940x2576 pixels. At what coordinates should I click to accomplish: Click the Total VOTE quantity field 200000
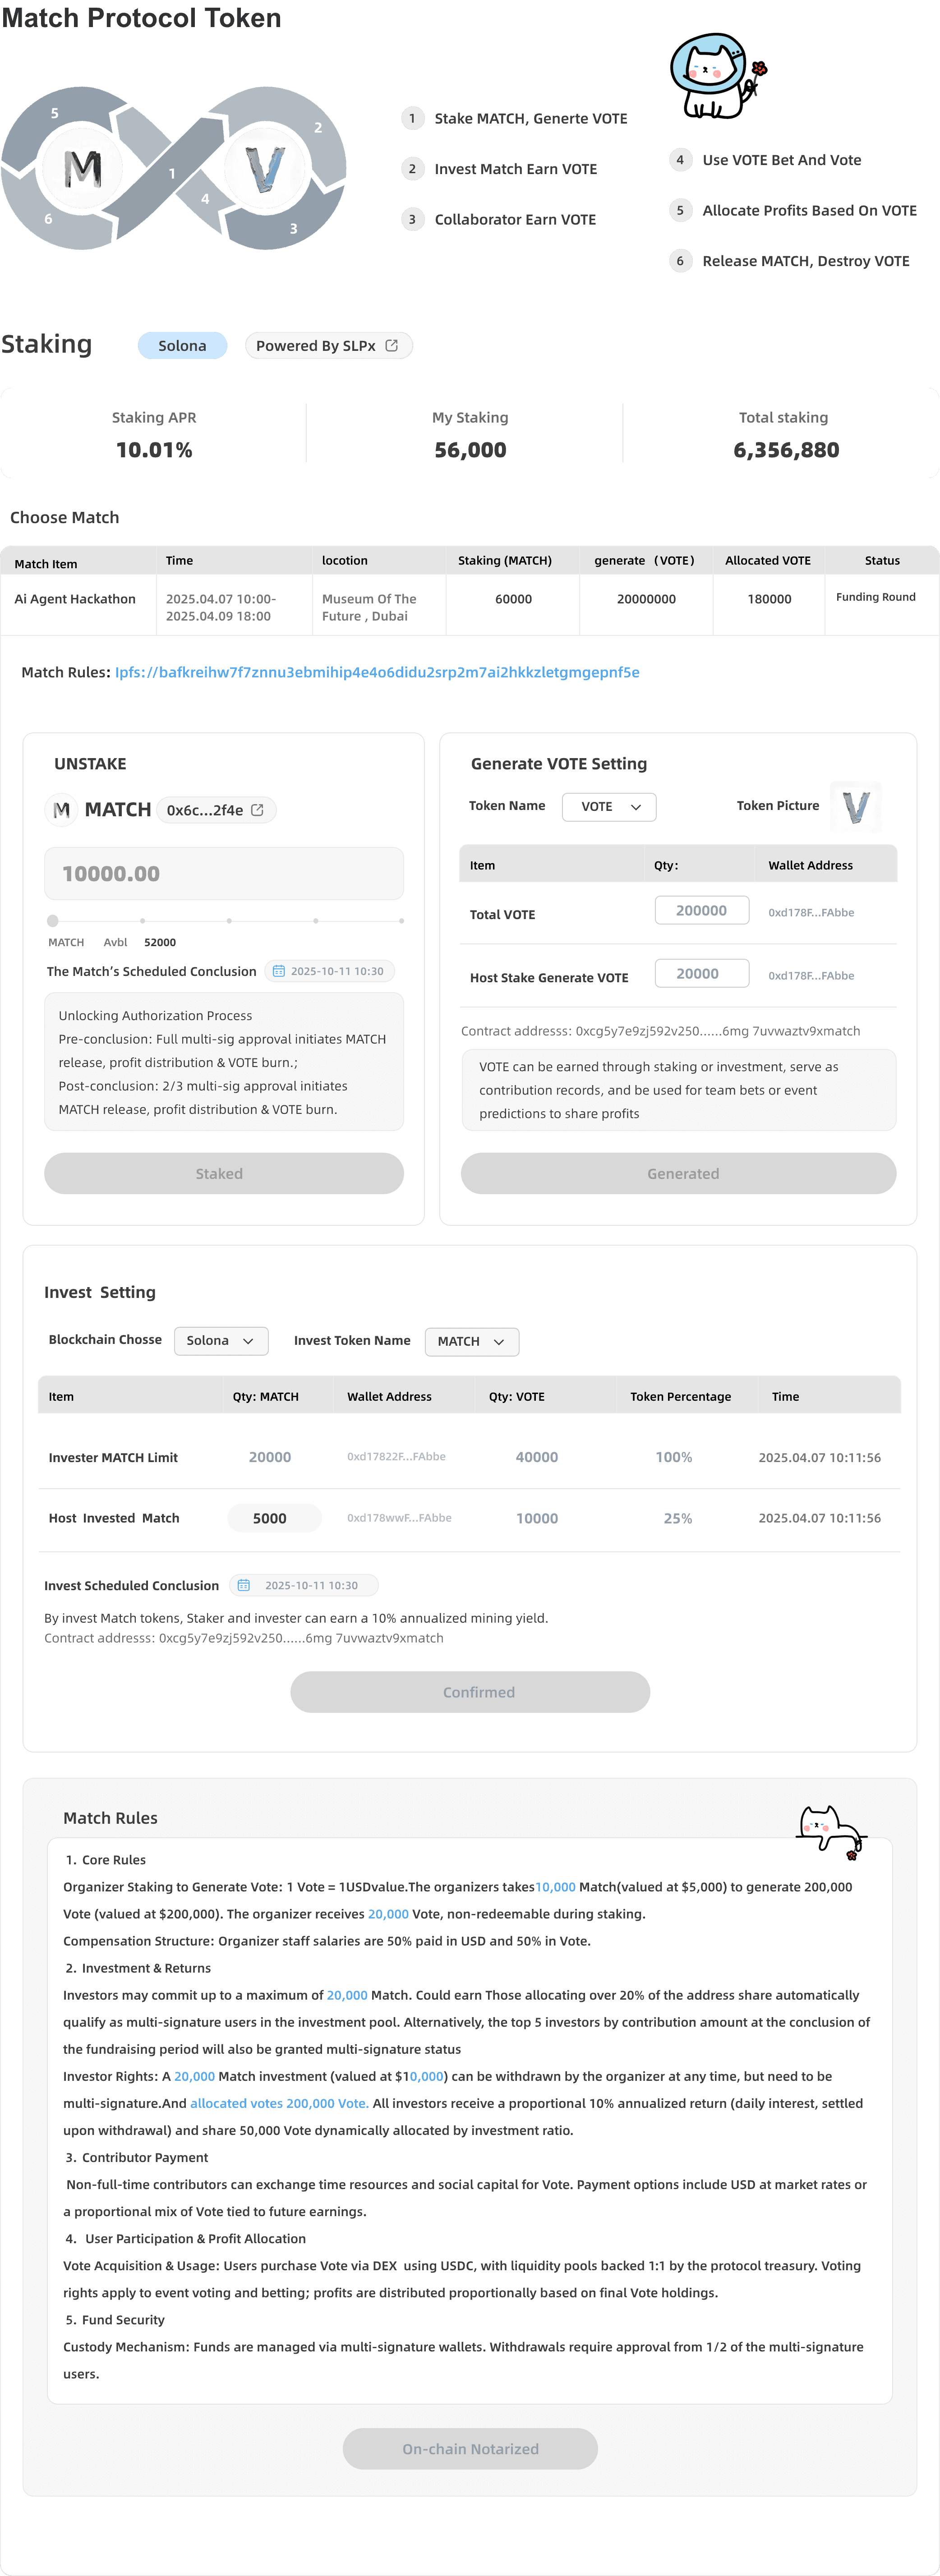[701, 911]
